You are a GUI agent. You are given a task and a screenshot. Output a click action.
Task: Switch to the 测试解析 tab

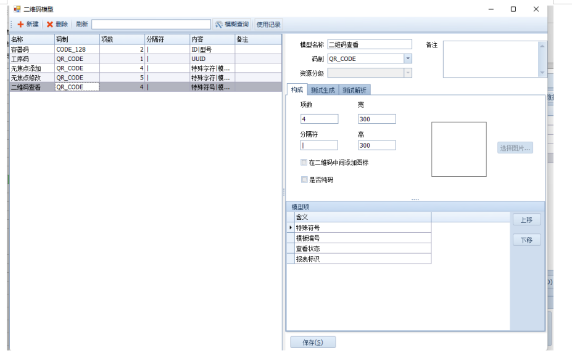coord(354,90)
